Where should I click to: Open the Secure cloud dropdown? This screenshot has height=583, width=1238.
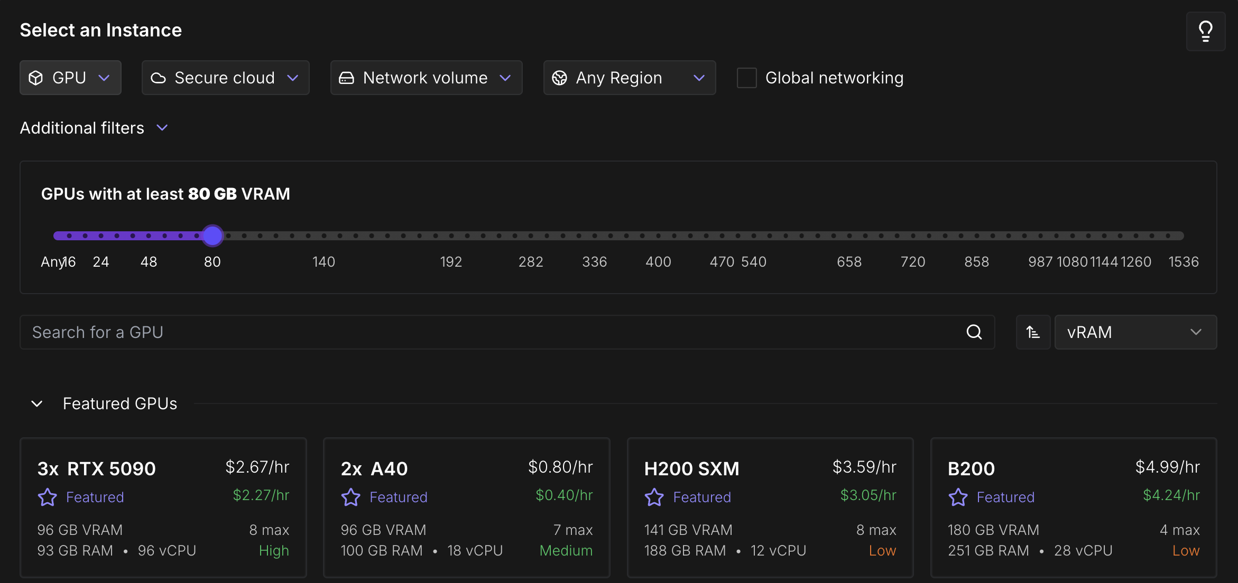(225, 78)
